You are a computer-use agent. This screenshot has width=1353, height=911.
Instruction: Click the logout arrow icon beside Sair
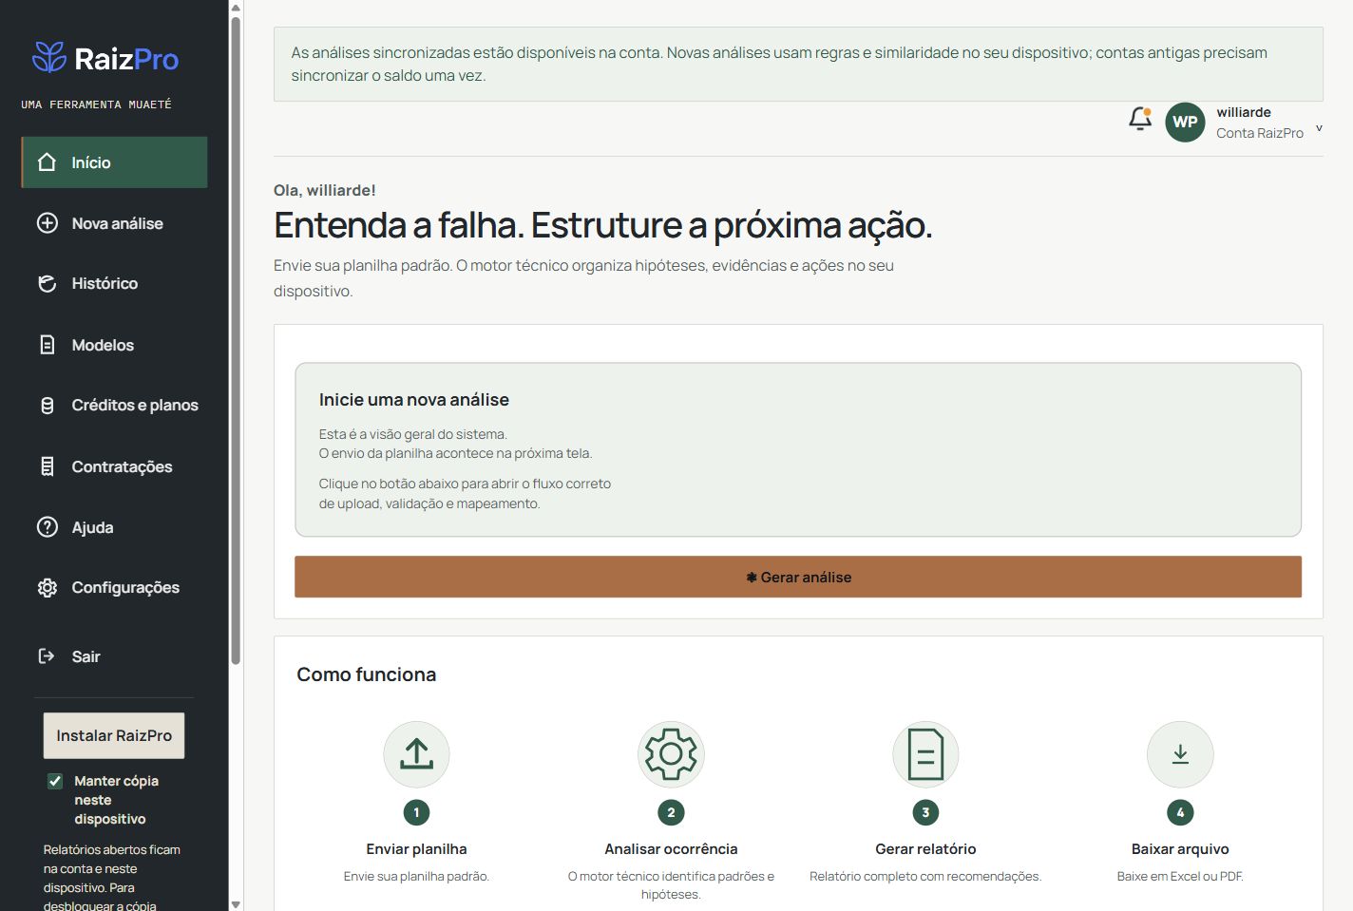click(x=47, y=656)
